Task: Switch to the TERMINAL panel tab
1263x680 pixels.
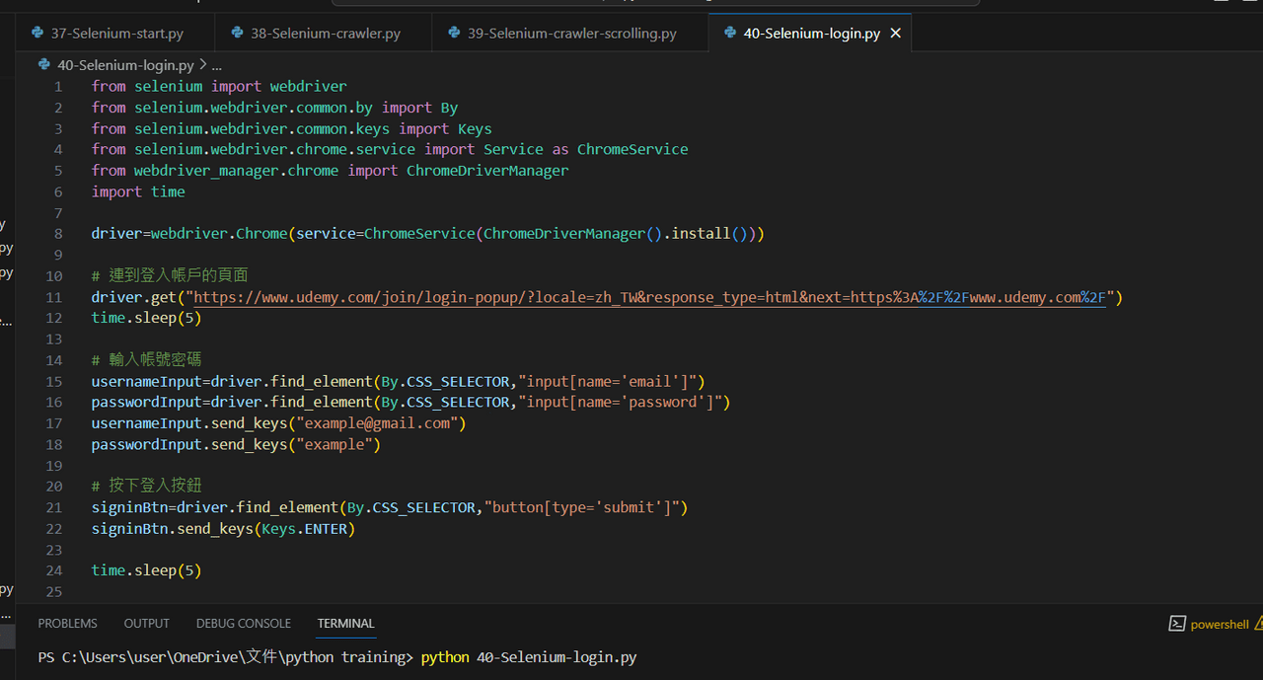Action: coord(345,623)
